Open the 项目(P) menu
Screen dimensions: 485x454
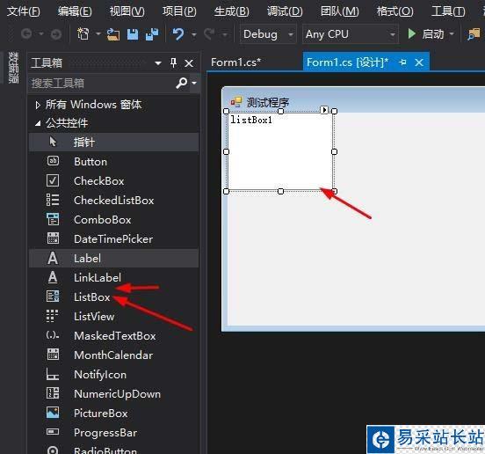pyautogui.click(x=179, y=11)
